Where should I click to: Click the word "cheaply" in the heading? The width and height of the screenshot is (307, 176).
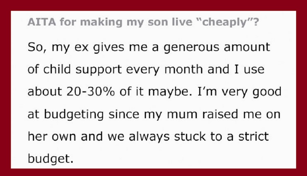[227, 22]
